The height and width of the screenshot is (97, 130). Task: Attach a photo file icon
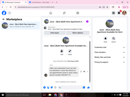(x=48, y=87)
